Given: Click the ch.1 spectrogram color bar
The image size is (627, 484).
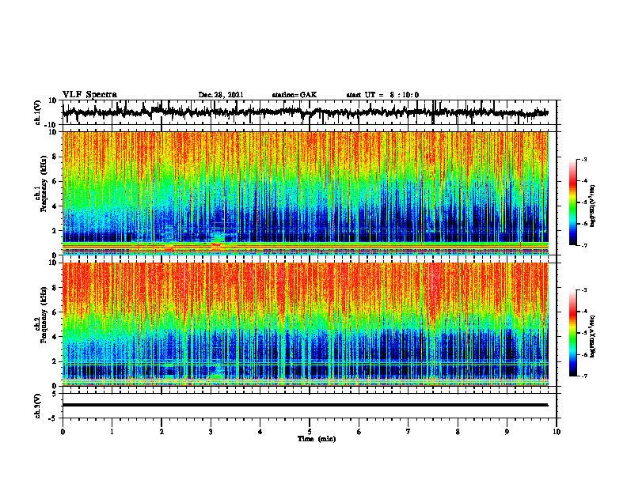Looking at the screenshot, I should click(573, 202).
